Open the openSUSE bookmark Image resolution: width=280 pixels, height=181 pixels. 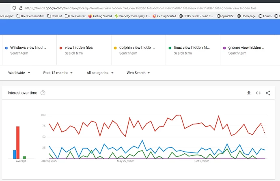coord(225,16)
